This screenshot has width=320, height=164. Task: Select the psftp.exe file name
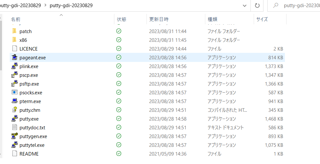click(x=29, y=84)
